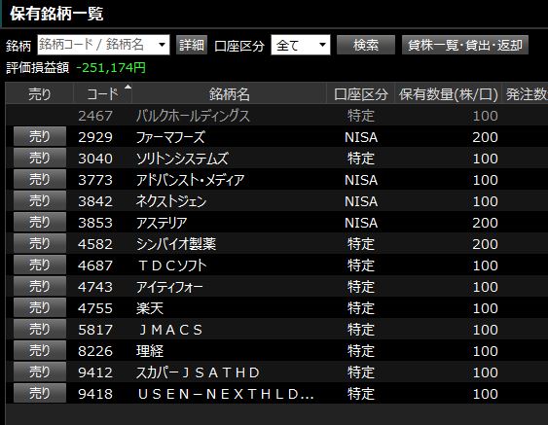The width and height of the screenshot is (548, 425).
Task: Open the 銘柄コード / 銘柄名 dropdown arrow
Action: point(162,45)
